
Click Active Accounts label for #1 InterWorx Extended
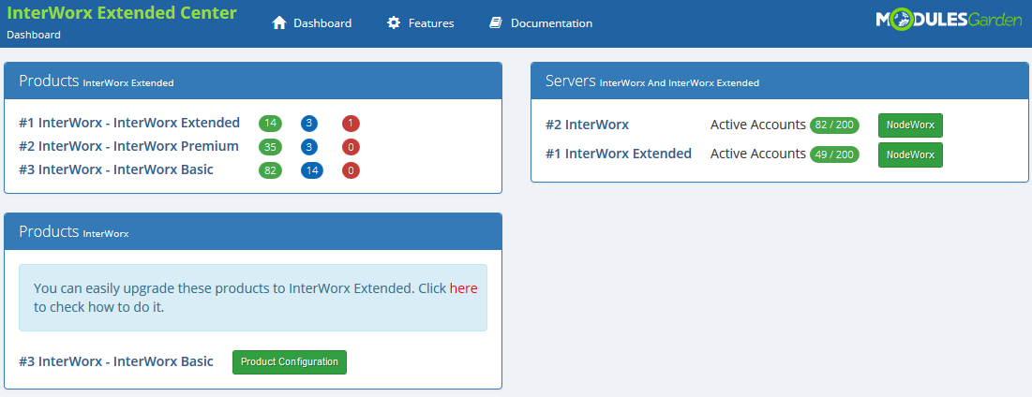coord(758,154)
